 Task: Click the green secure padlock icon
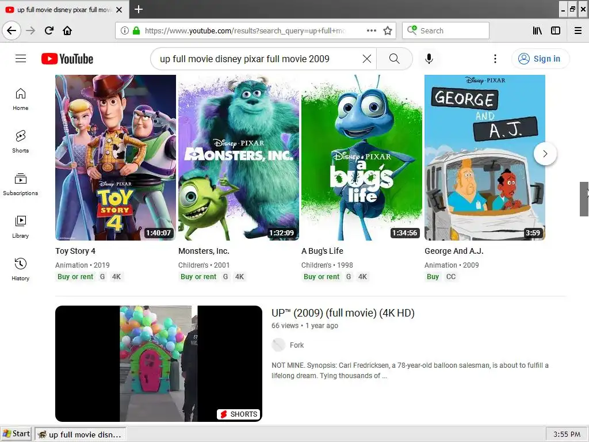[x=136, y=31]
